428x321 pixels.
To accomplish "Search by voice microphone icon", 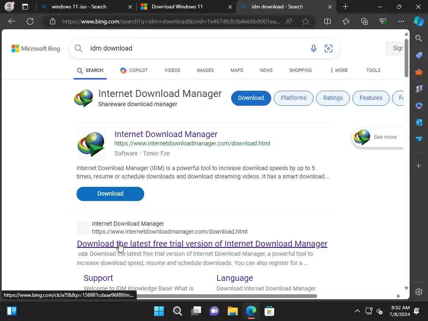I will coord(313,48).
